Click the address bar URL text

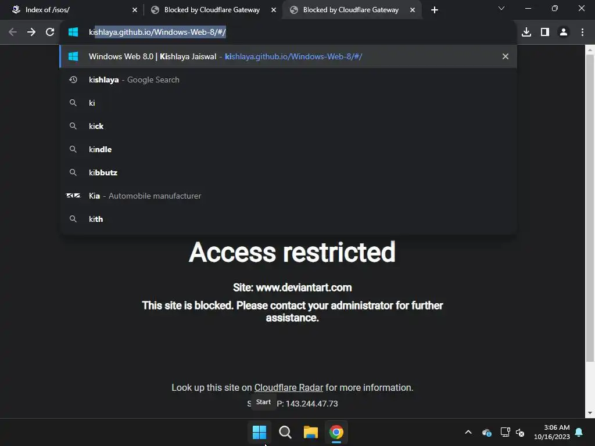(x=157, y=33)
